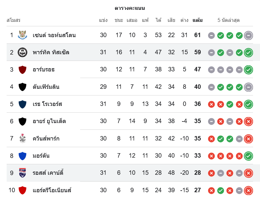Click the St Johnstone club crest
Viewport: 260px width, 203px height.
pyautogui.click(x=22, y=35)
